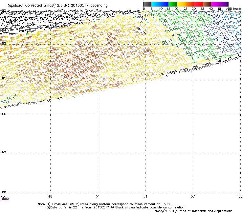Select the red 30-35 knots color band

point(198,4)
